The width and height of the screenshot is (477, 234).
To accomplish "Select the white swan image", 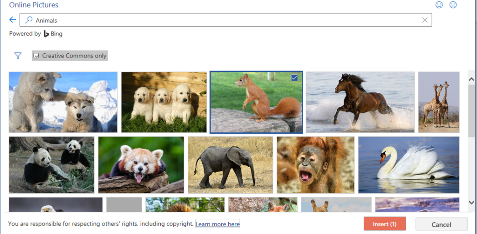I will 409,165.
